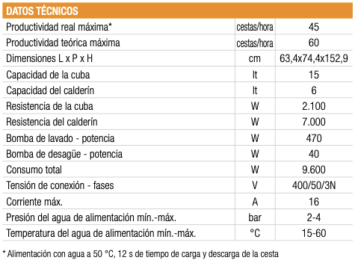This screenshot has width=355, height=269.
Task: Select Capacidad de la cuba label
Action: click(x=48, y=75)
